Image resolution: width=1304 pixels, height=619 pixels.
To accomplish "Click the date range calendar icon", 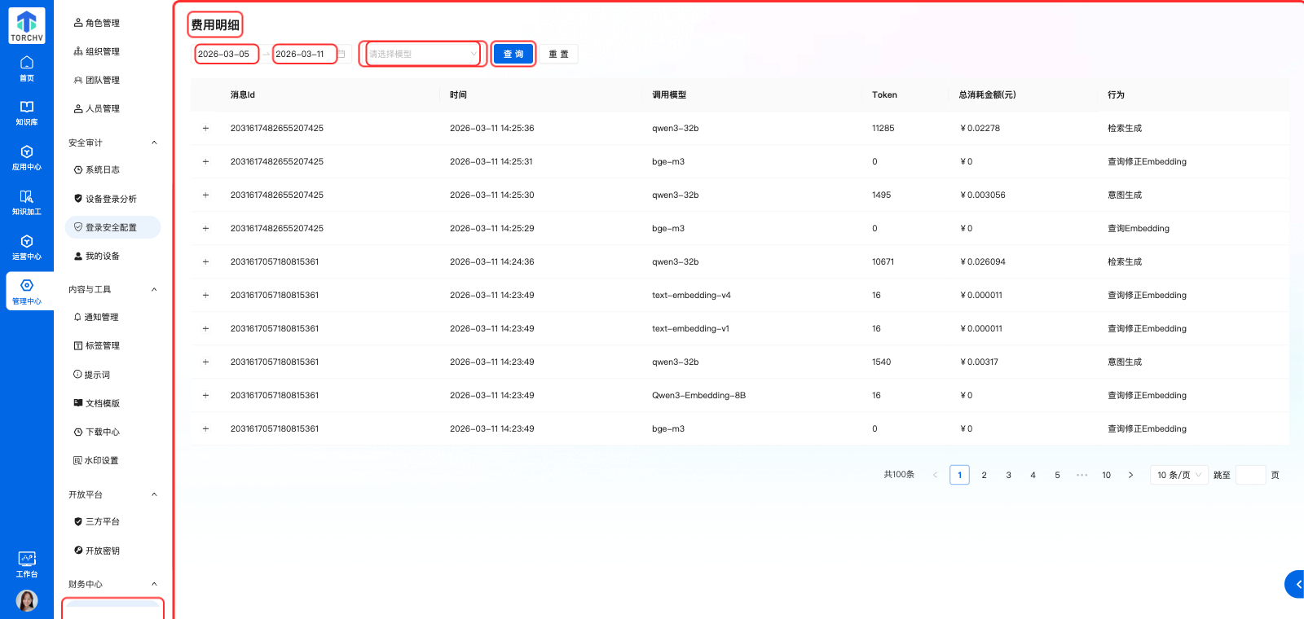I will pyautogui.click(x=341, y=55).
